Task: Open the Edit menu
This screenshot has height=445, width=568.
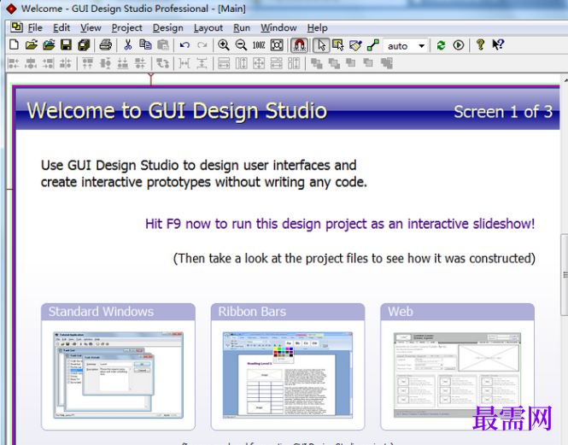Action: click(x=61, y=27)
